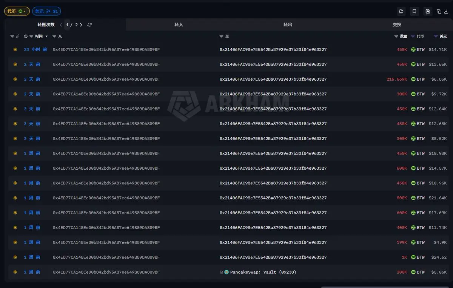Go to the previous page arrow
The image size is (453, 288).
click(x=61, y=25)
